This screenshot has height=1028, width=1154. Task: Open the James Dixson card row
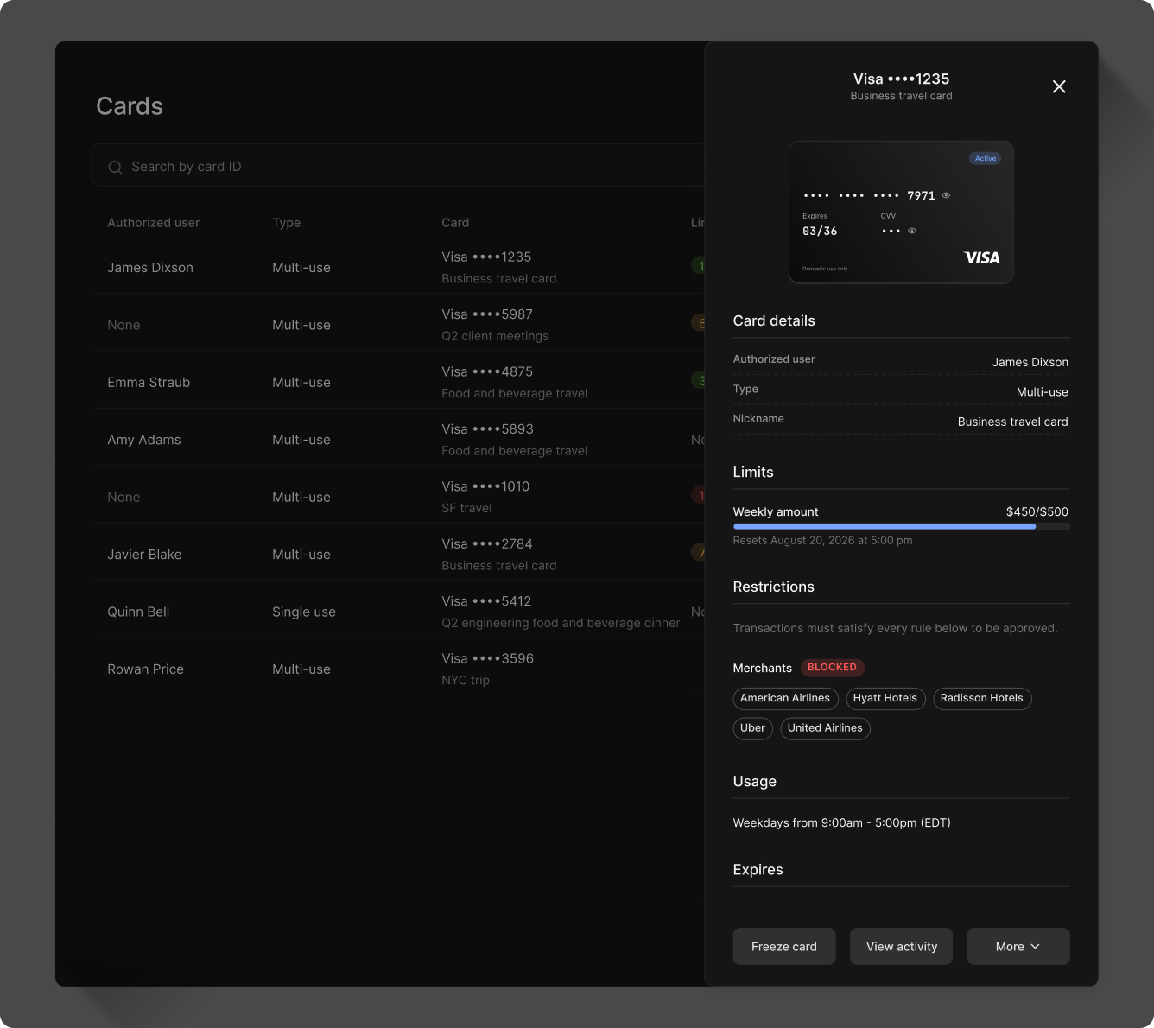click(x=397, y=267)
